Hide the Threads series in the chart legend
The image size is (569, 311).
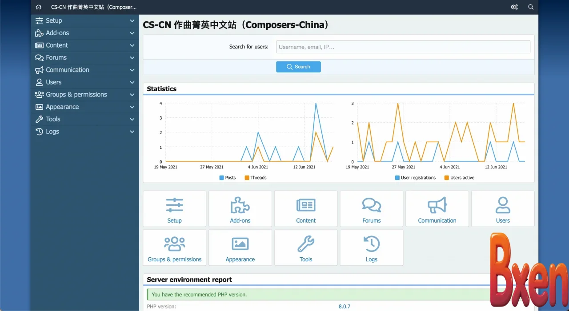pos(256,177)
